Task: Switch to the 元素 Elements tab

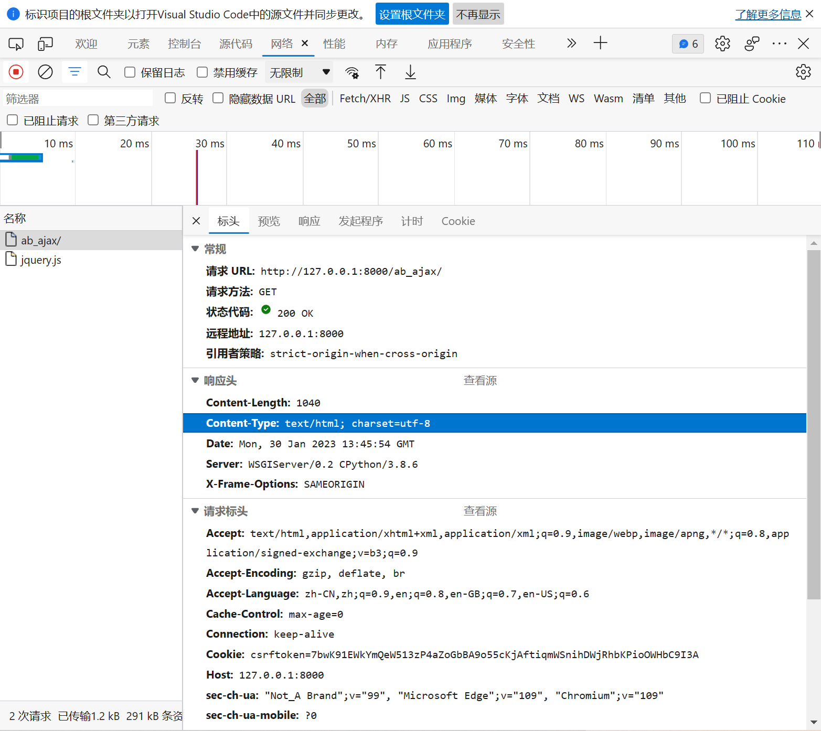Action: coord(138,44)
